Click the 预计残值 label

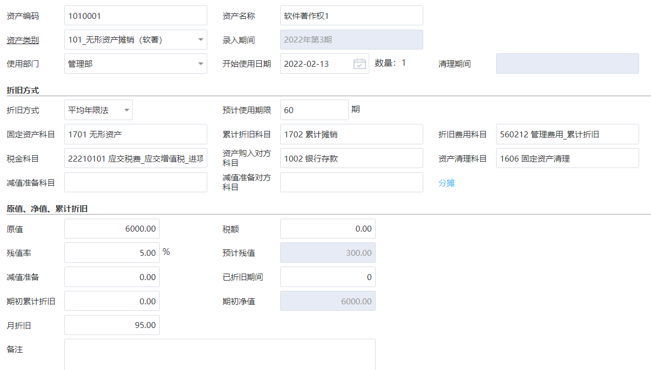(239, 253)
